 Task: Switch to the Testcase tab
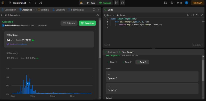coord(110,52)
